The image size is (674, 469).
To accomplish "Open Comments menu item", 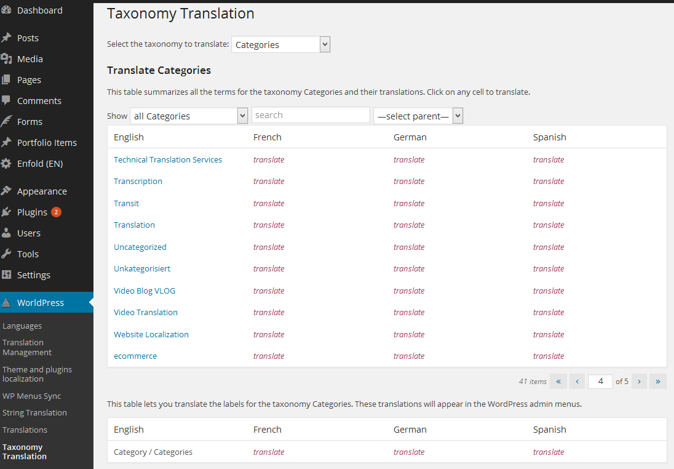I will (x=39, y=101).
